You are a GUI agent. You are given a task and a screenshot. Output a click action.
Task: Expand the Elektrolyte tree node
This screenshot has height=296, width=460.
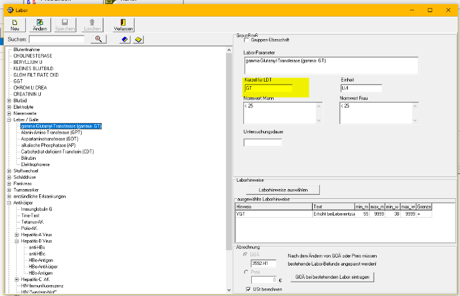(9, 107)
